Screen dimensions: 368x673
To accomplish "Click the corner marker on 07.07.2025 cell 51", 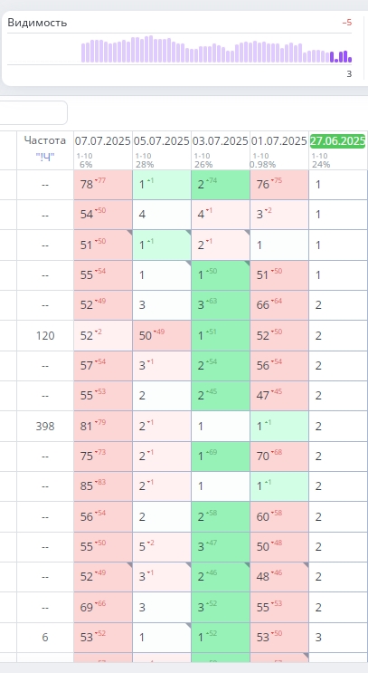I will click(129, 232).
